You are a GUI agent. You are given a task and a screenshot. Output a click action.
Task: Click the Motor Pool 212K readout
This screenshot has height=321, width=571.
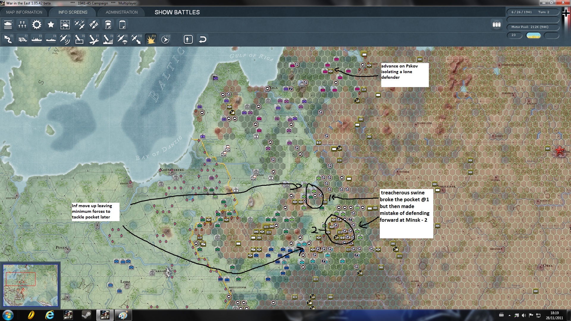tap(533, 27)
